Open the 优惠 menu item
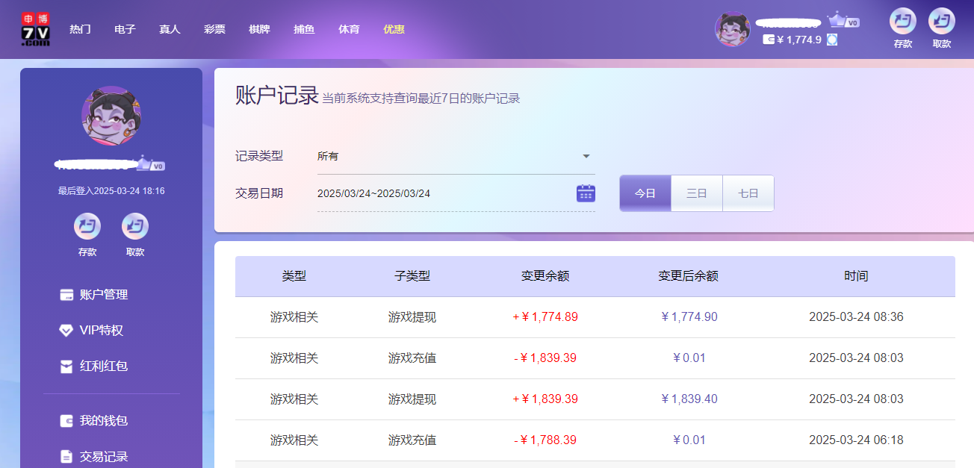The width and height of the screenshot is (974, 468). pos(394,29)
